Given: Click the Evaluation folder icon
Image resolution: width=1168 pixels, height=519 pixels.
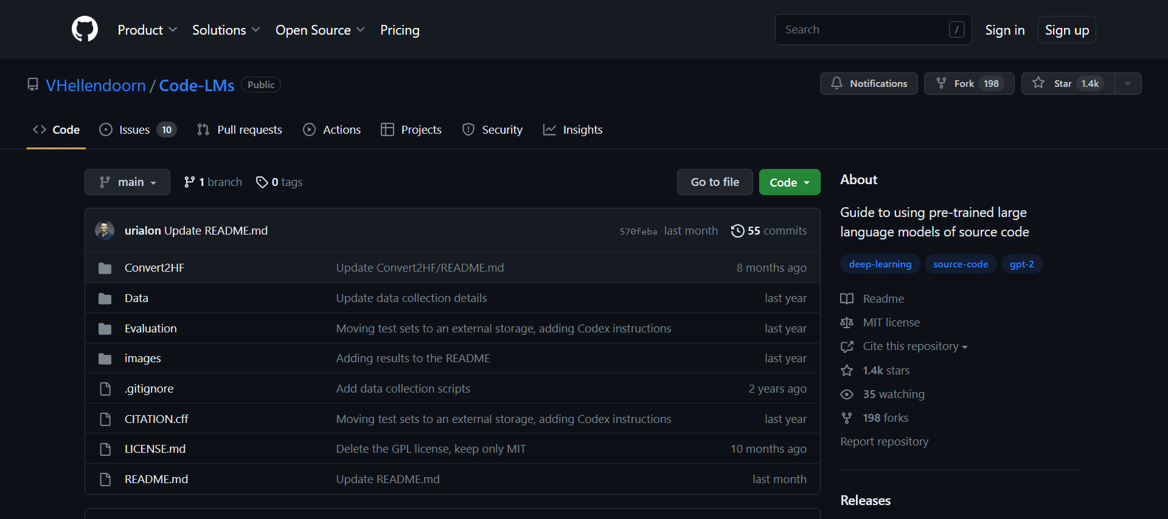Looking at the screenshot, I should (105, 329).
